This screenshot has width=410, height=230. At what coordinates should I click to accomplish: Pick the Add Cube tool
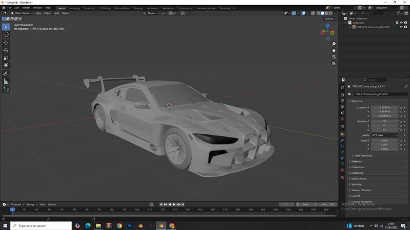[x=6, y=90]
